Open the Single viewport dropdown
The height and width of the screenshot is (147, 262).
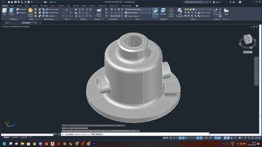133,16
